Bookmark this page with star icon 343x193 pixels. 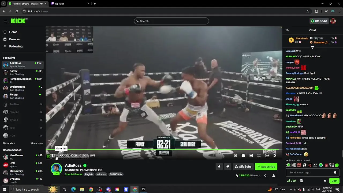tap(308, 11)
